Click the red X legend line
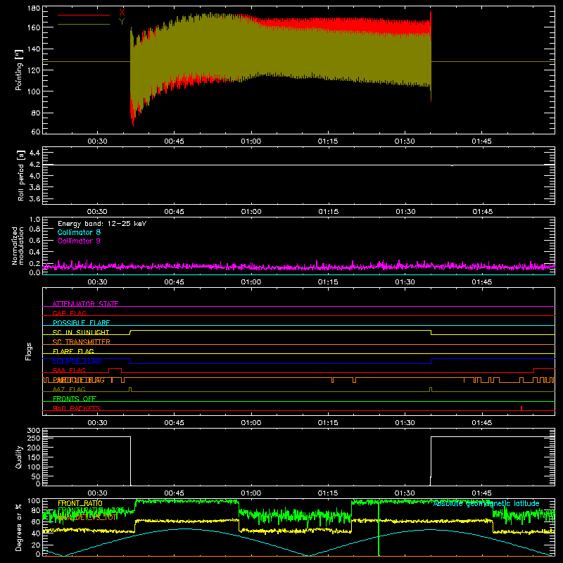 pyautogui.click(x=84, y=15)
